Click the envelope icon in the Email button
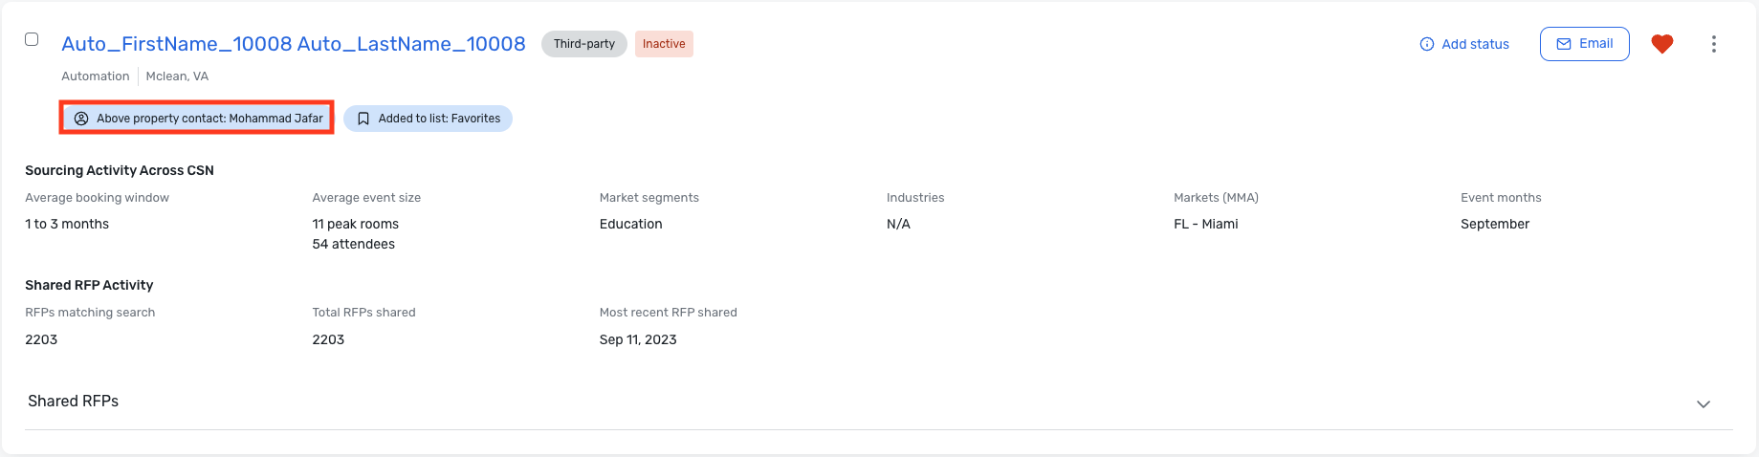 1564,44
